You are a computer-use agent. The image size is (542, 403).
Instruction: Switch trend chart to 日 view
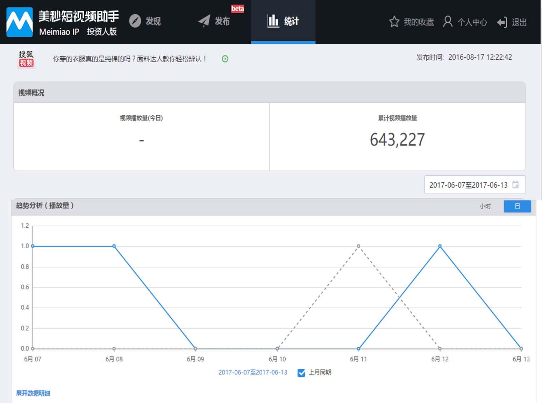[x=517, y=206]
